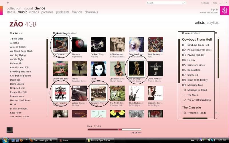
Task: Select song 06 Domination
Action: (191, 70)
